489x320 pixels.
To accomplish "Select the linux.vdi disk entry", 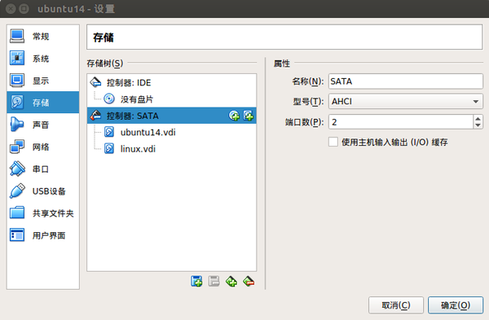I will point(171,149).
